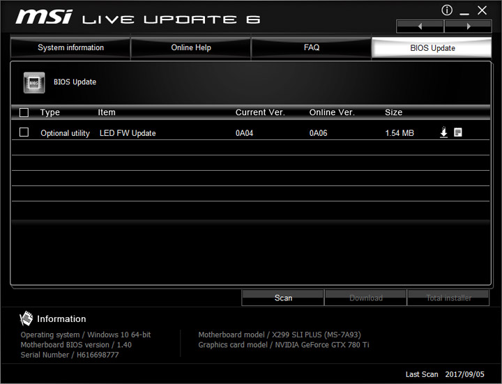Click the Serial Number H616698777 text
The width and height of the screenshot is (502, 384).
coord(70,355)
